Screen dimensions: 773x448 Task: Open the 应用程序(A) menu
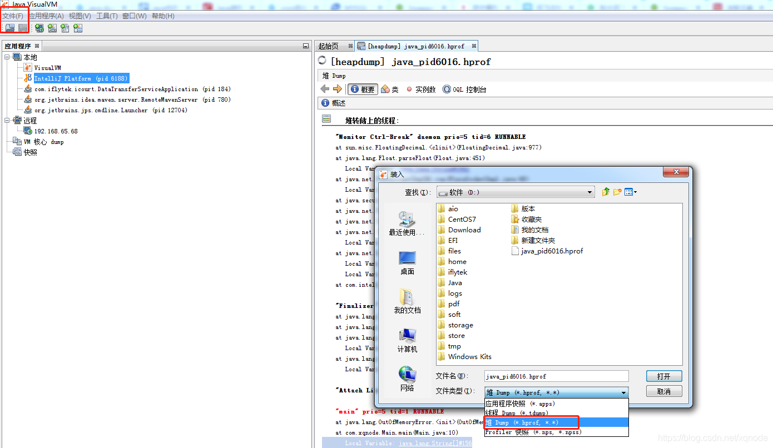46,16
